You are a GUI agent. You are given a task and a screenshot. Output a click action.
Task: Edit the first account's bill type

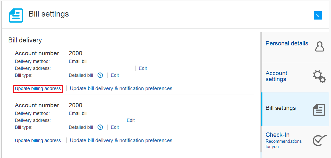(x=115, y=75)
